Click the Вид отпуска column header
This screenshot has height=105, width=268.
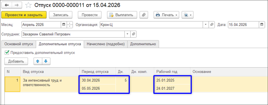point(50,72)
